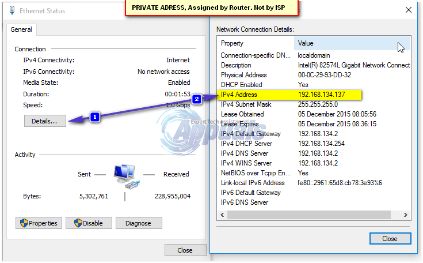Select the IPv6 Default Gateway row
This screenshot has width=423, height=263.
tap(314, 193)
